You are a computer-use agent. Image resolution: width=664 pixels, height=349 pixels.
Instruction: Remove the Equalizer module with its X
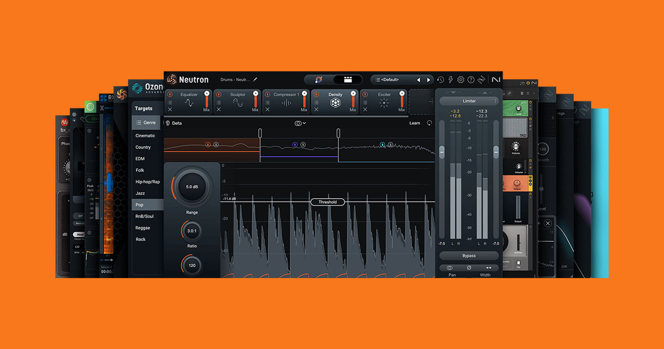(x=170, y=110)
